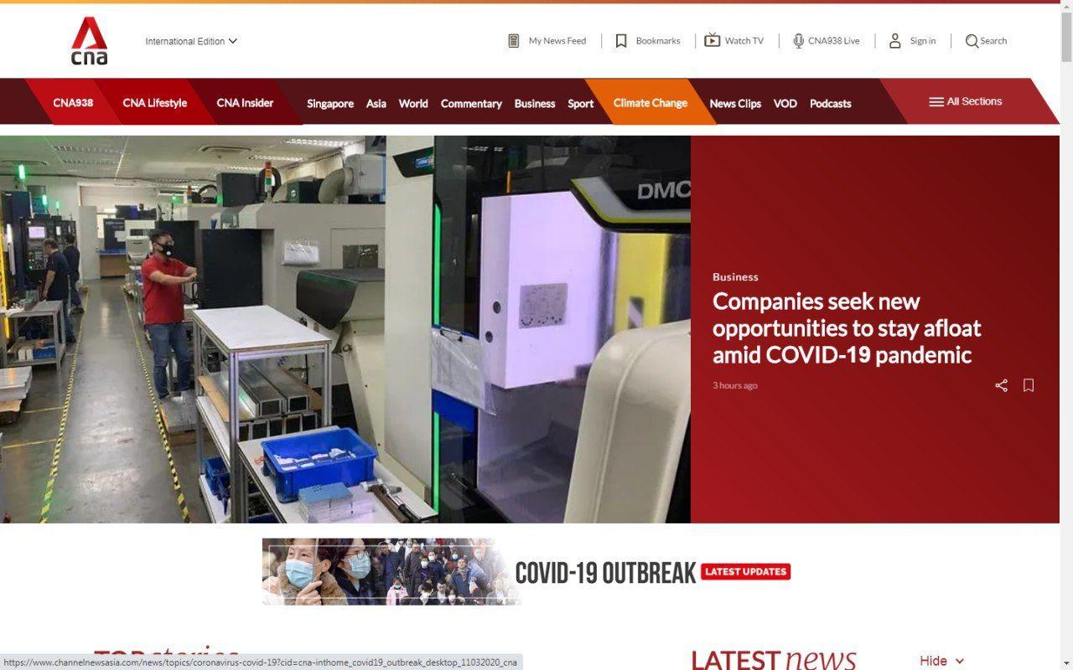This screenshot has width=1073, height=670.
Task: Click the My News Feed icon
Action: point(514,40)
